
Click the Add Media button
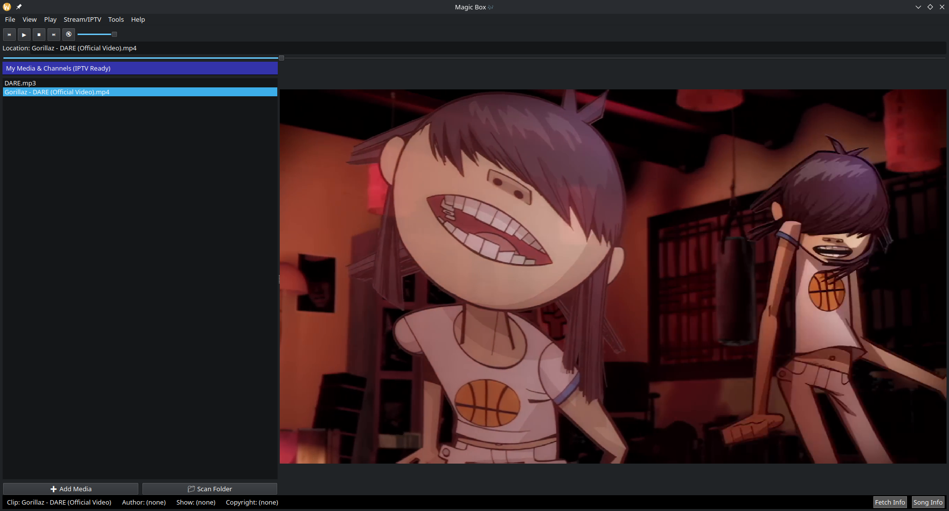(71, 489)
